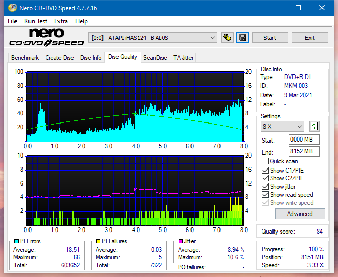Click the lower PI Failures jitter graph
Screen dimensions: 338x277
tap(135, 191)
